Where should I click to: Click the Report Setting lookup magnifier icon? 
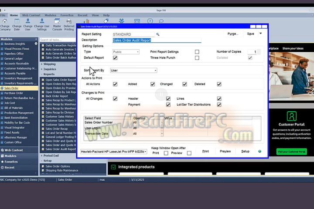tap(158, 34)
